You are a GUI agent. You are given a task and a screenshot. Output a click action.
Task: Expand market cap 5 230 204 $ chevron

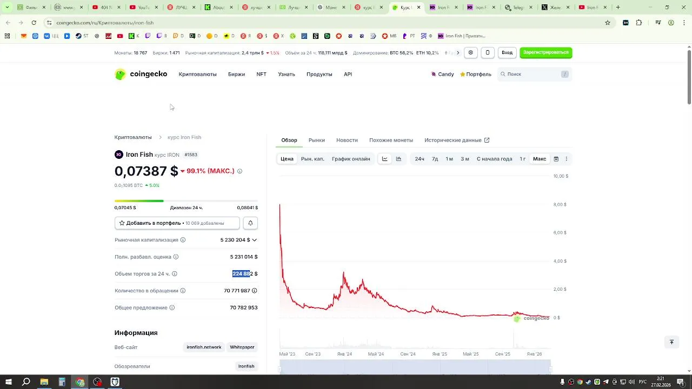[254, 240]
